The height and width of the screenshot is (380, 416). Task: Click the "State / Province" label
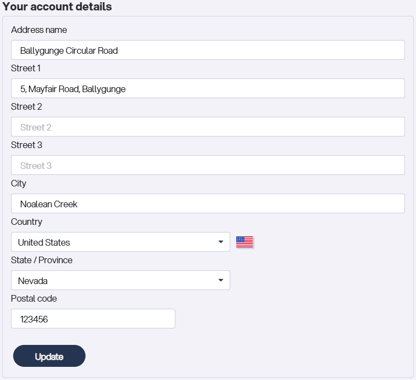[x=42, y=260]
